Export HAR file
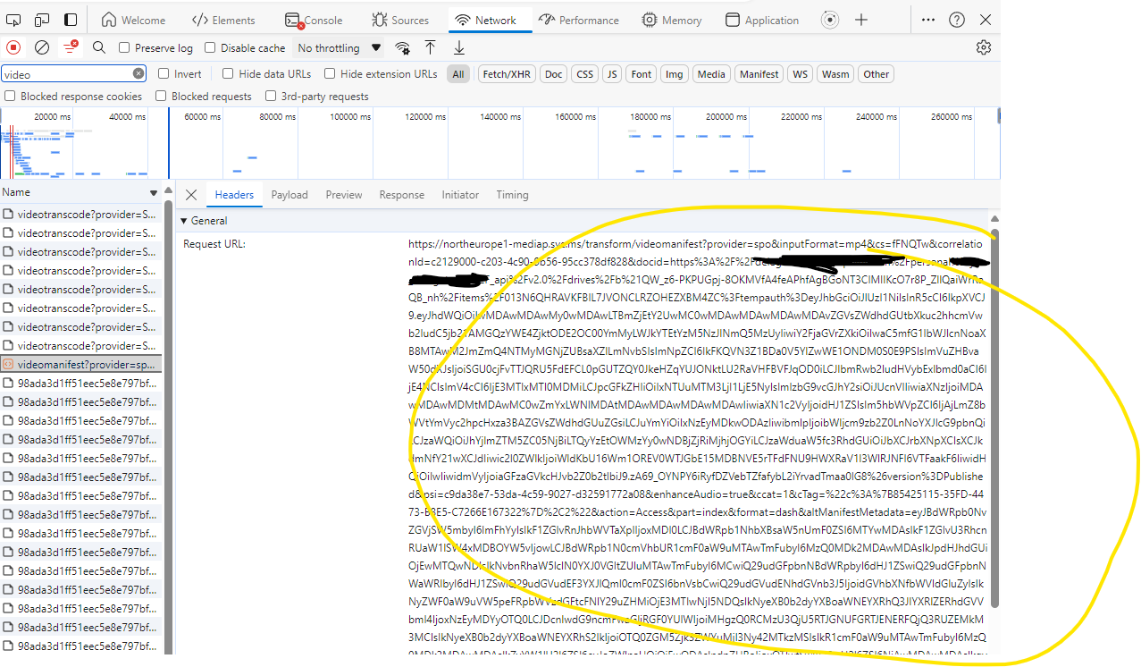 pyautogui.click(x=458, y=47)
